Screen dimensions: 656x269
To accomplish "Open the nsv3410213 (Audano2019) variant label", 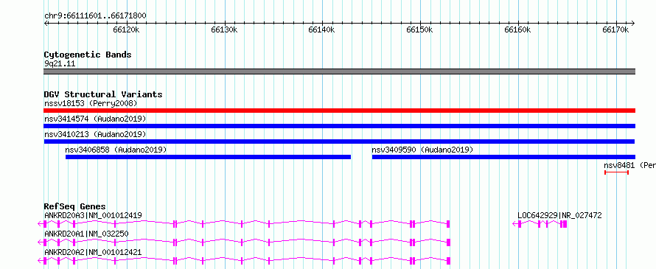I will (x=95, y=134).
